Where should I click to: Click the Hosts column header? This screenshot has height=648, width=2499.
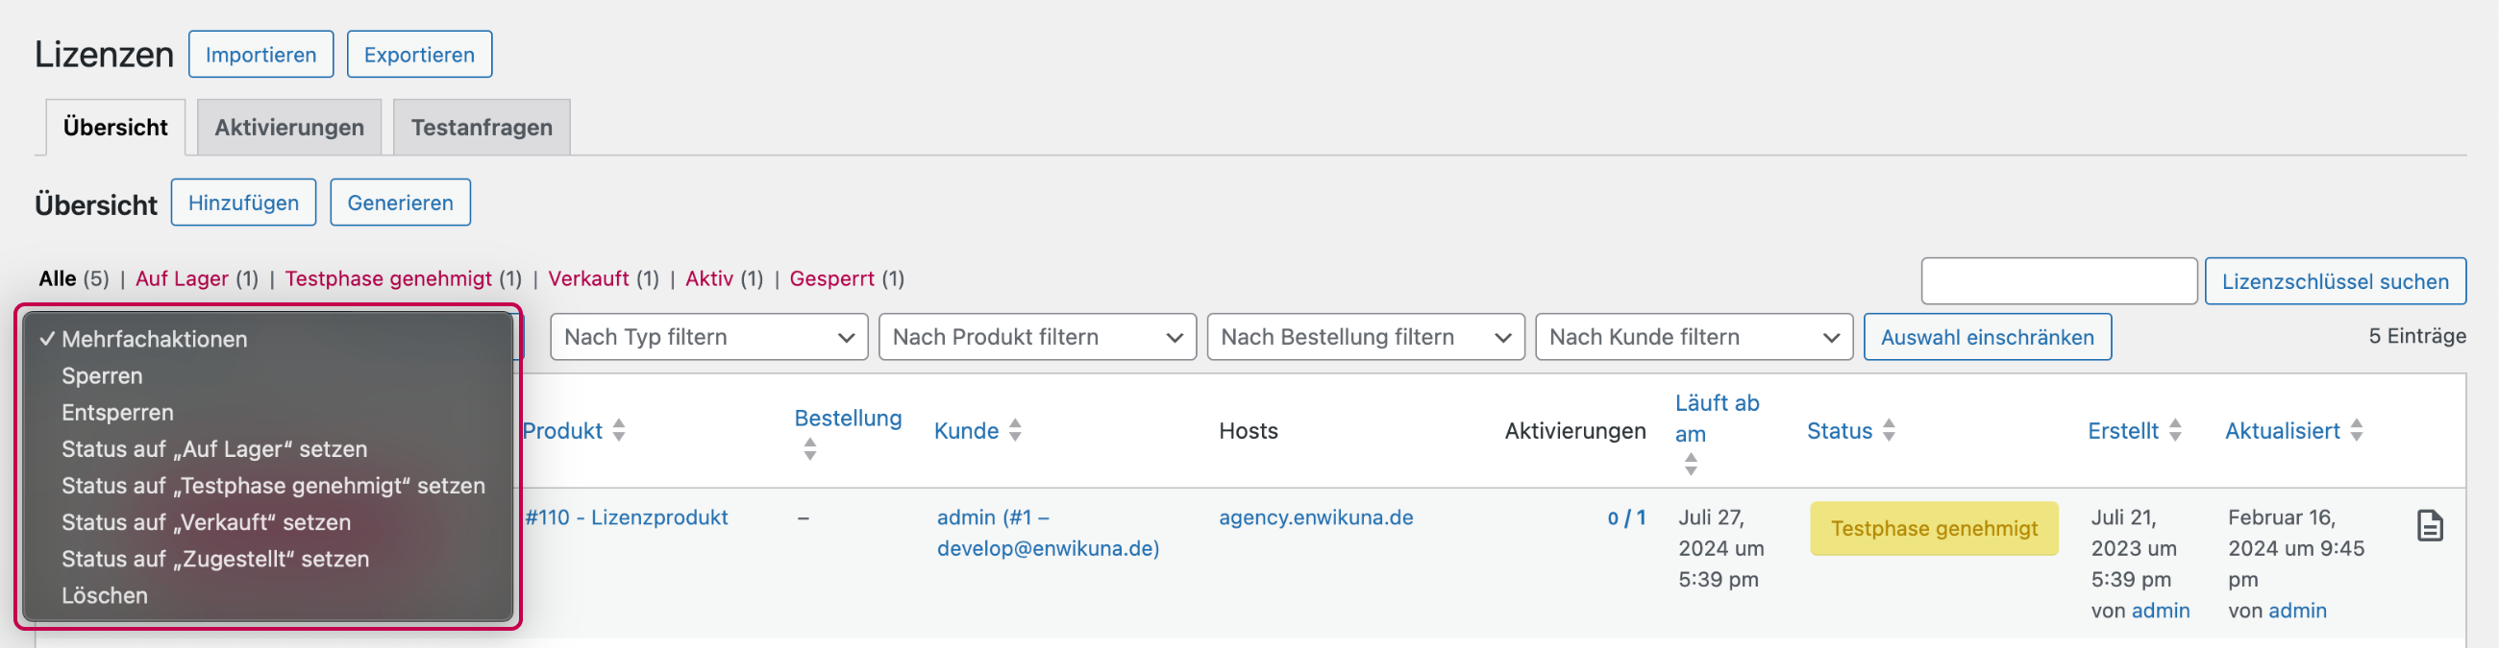pos(1248,431)
